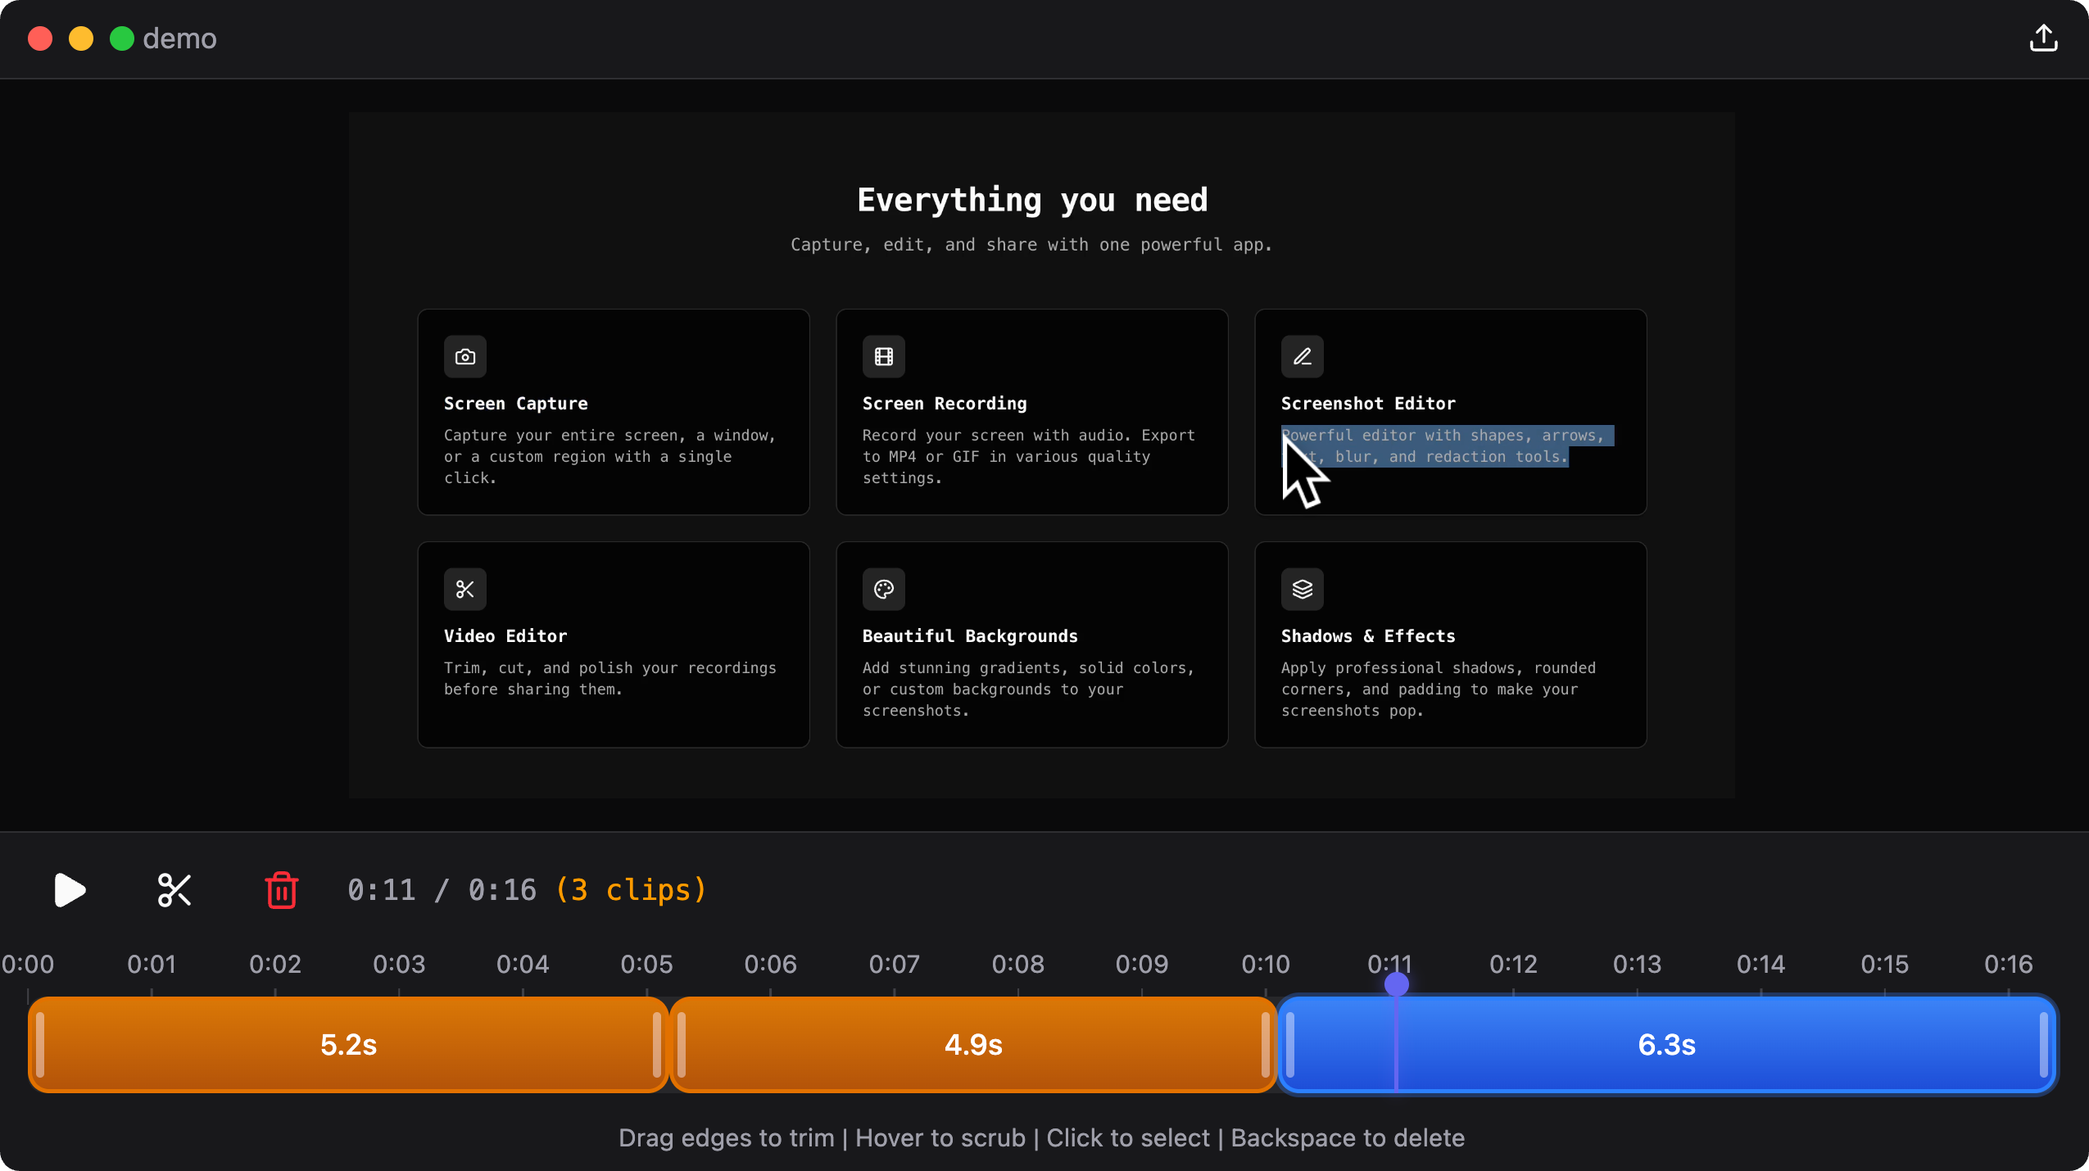Screen dimensions: 2089x1171
Task: Click the film icon on Screen Recording card
Action: point(883,356)
